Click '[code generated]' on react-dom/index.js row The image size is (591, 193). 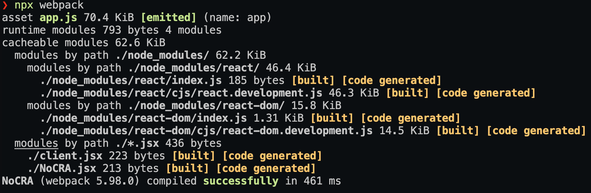(411, 118)
